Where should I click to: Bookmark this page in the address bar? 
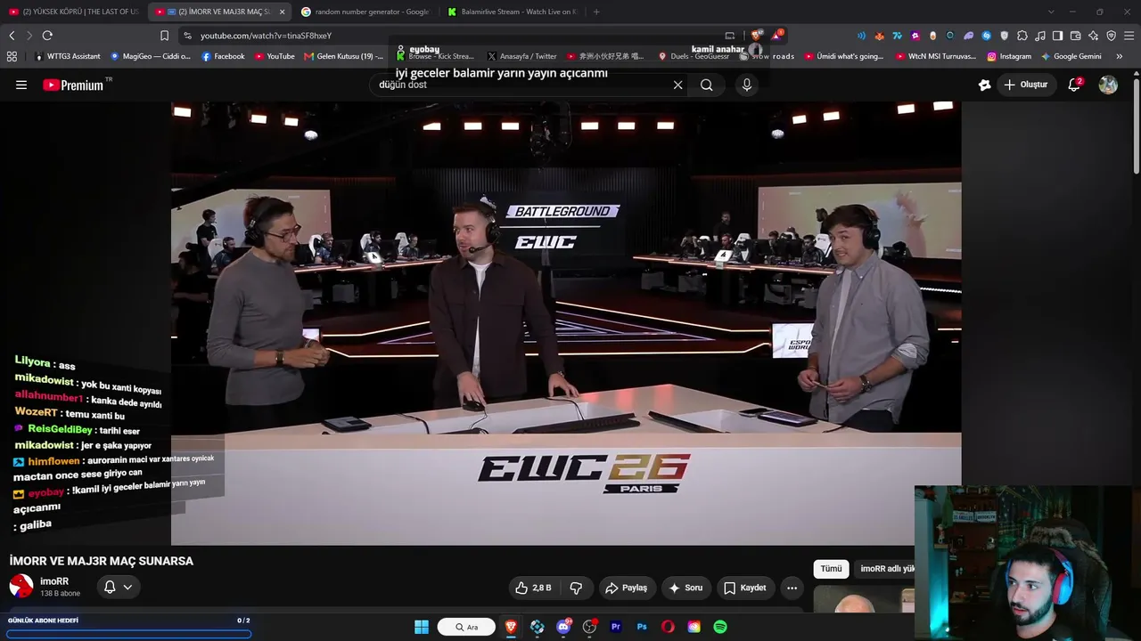coord(164,36)
